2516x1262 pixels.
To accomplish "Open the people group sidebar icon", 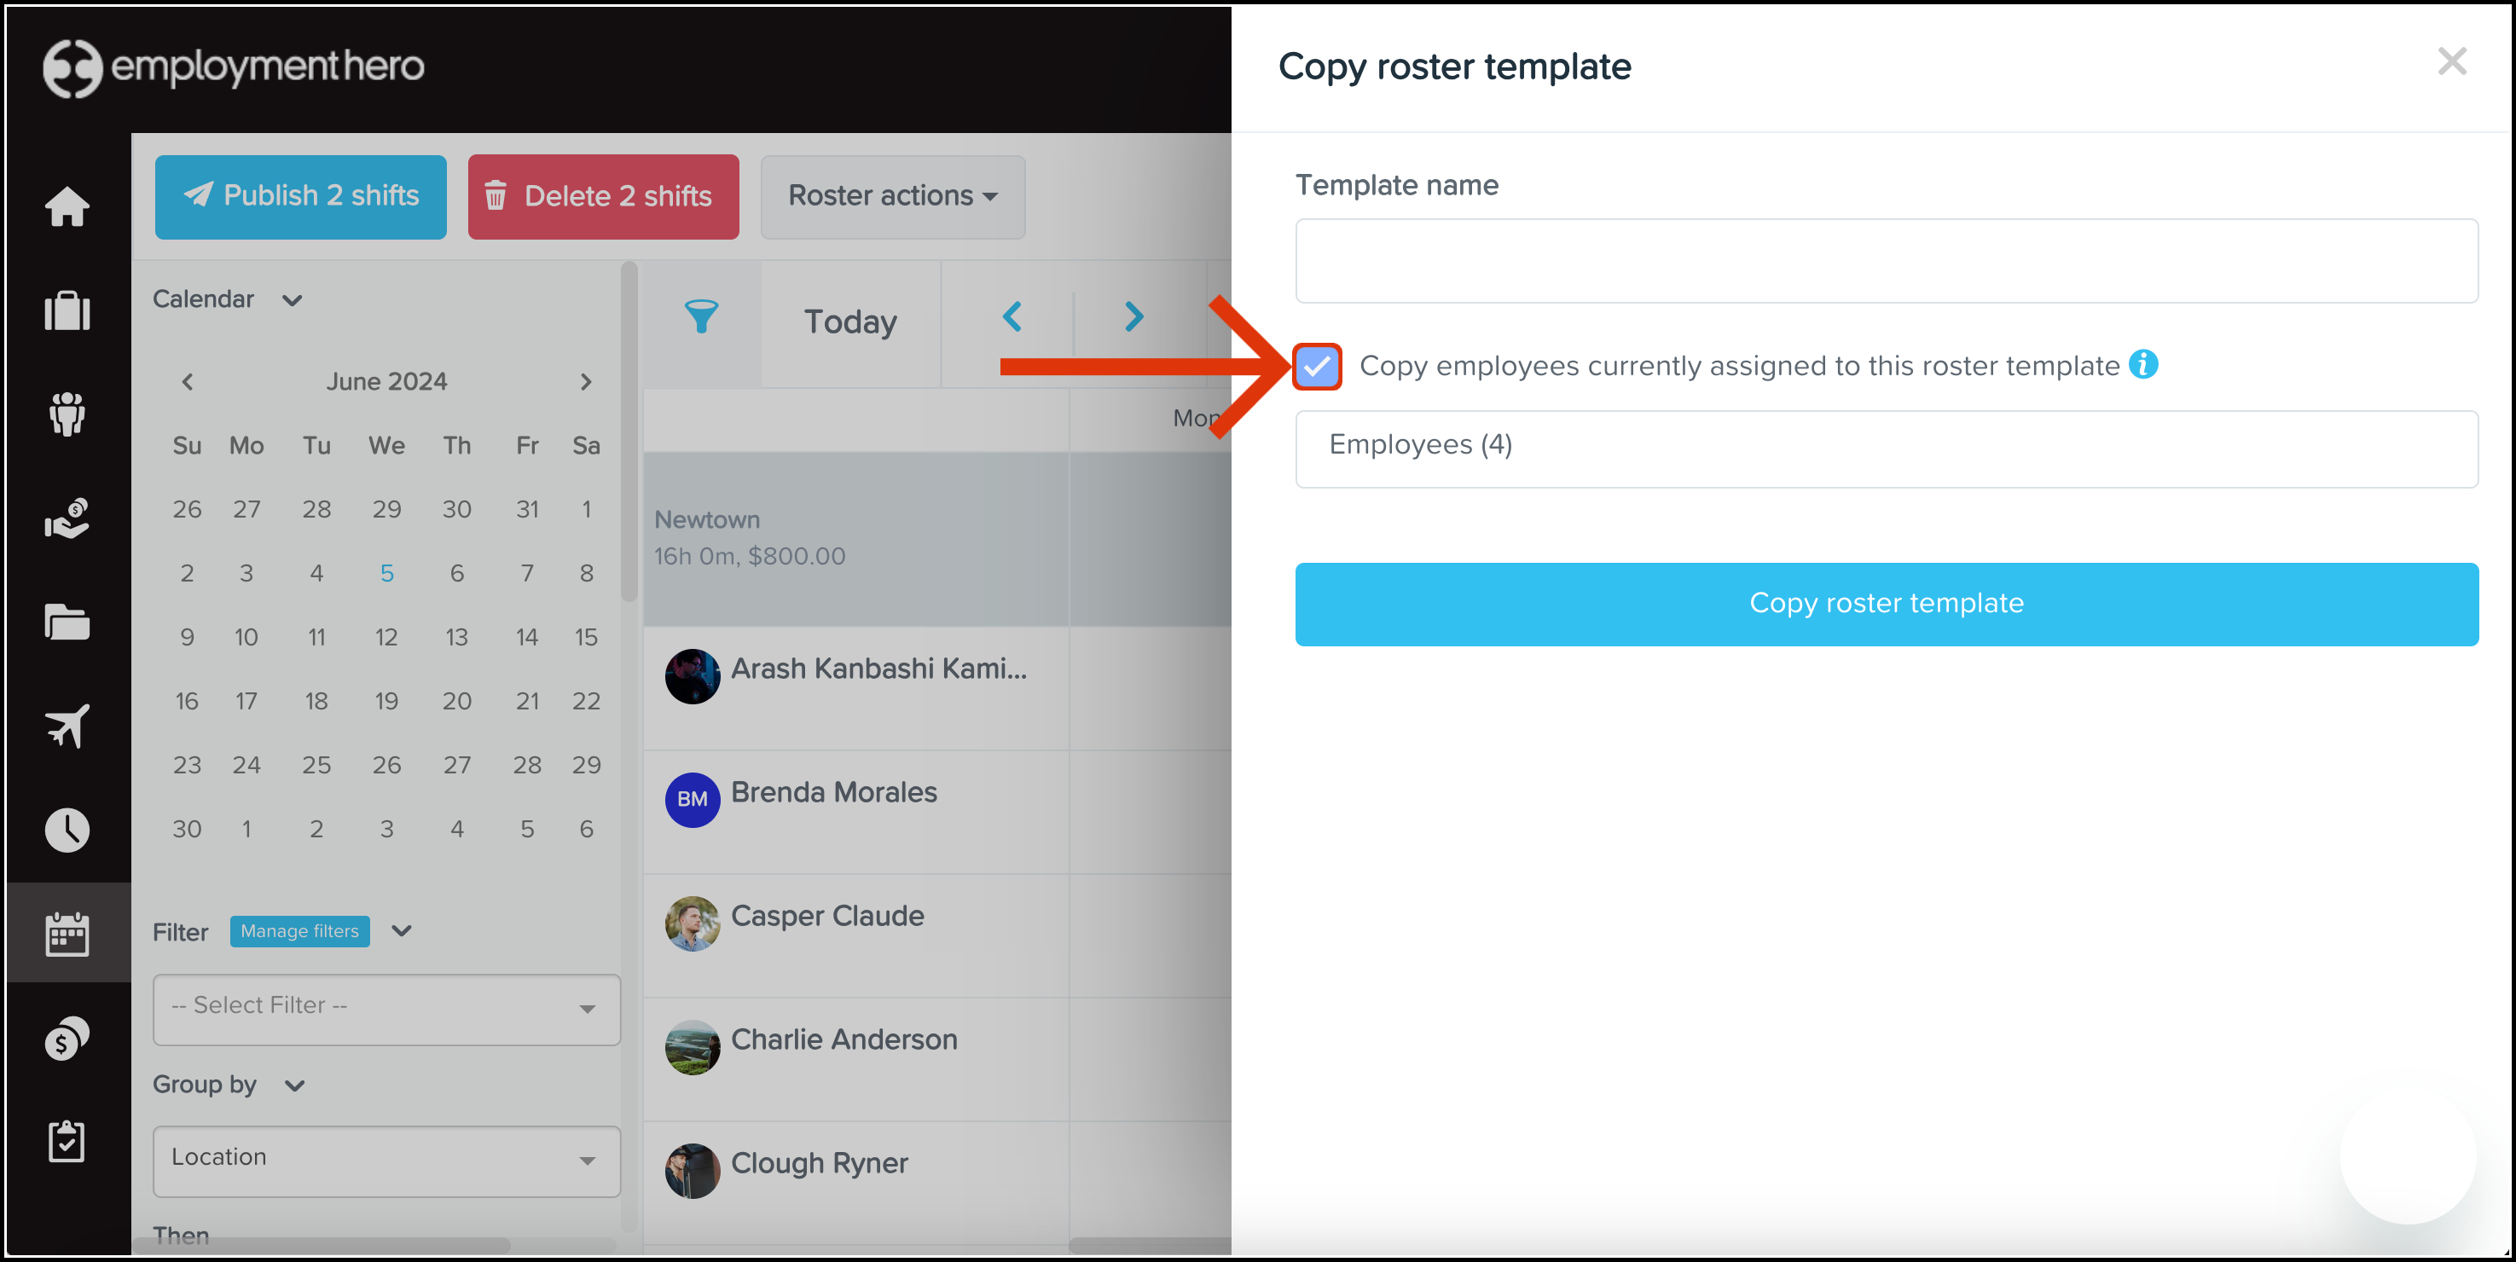I will tap(67, 414).
